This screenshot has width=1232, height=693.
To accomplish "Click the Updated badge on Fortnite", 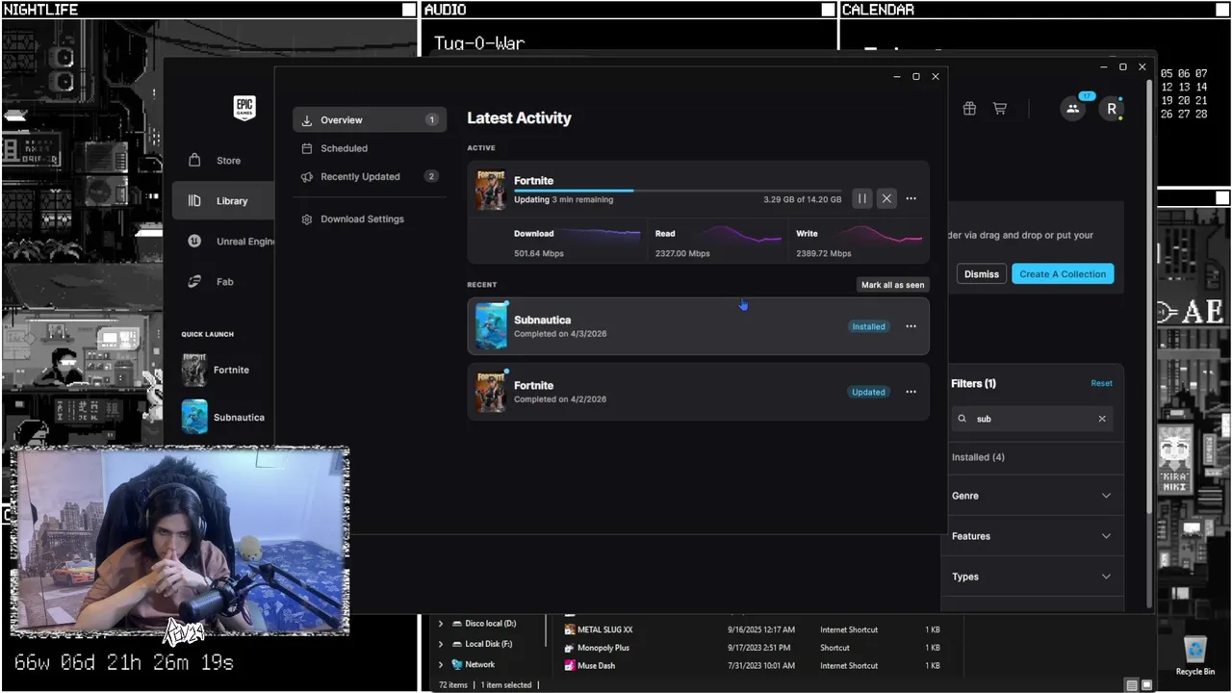I will [868, 392].
